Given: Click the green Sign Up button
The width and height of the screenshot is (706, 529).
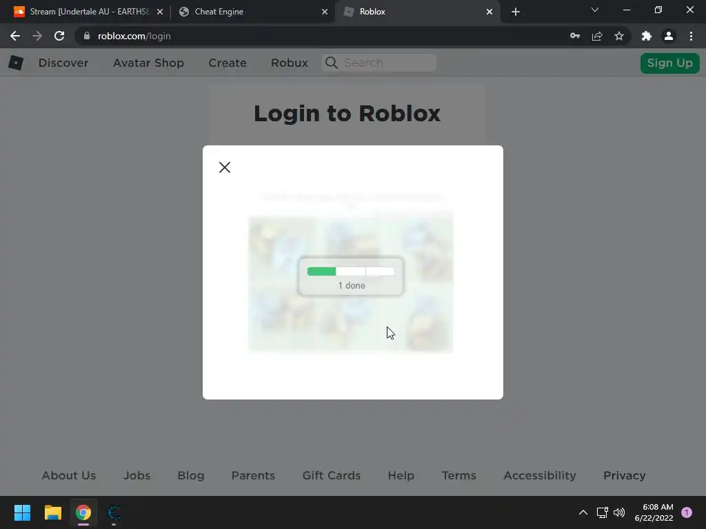Looking at the screenshot, I should pos(670,63).
